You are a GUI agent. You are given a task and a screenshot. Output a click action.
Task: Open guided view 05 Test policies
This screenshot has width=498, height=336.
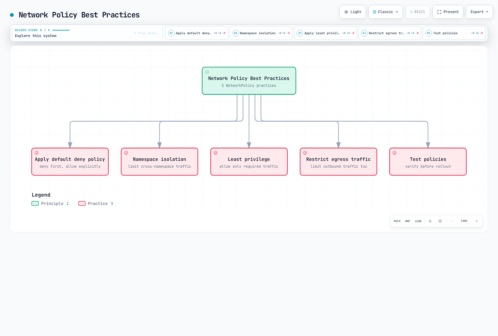(x=454, y=33)
